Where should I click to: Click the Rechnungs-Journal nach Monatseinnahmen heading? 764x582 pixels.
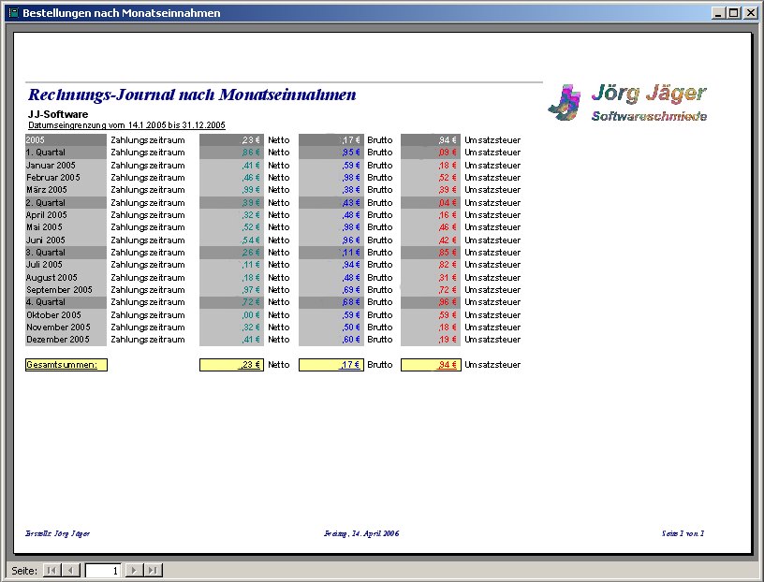pos(192,95)
